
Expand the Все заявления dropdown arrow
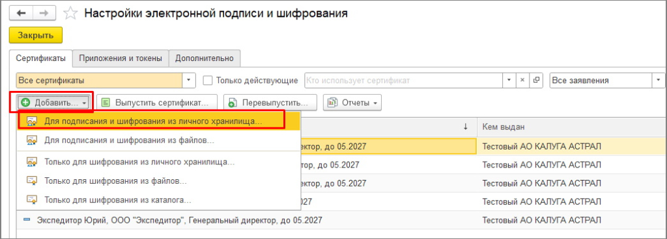coord(659,81)
